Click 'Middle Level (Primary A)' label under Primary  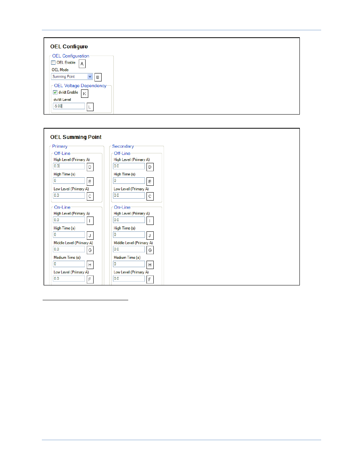pos(73,243)
